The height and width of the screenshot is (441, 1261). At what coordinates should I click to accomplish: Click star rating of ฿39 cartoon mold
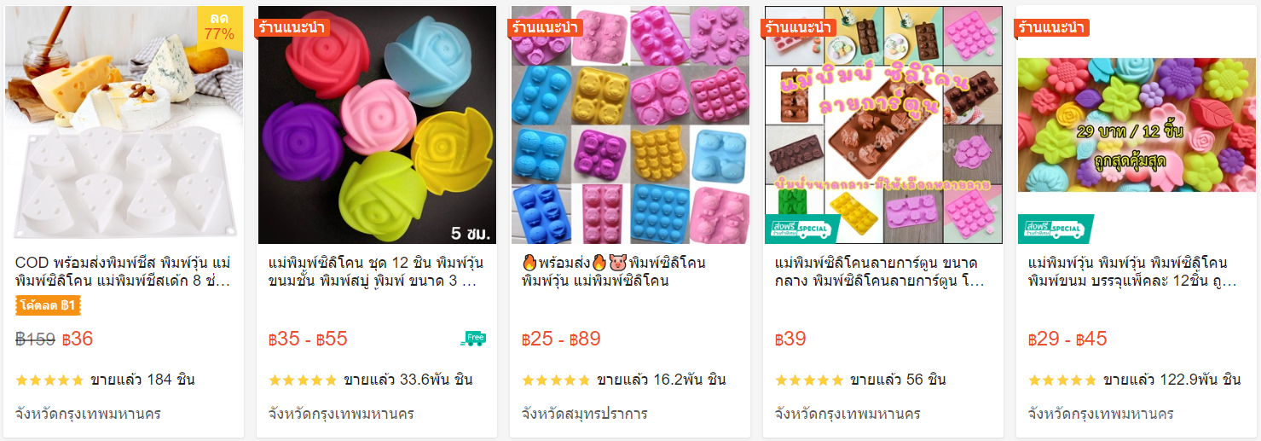[809, 380]
